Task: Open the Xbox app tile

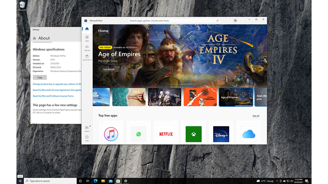Action: point(194,134)
